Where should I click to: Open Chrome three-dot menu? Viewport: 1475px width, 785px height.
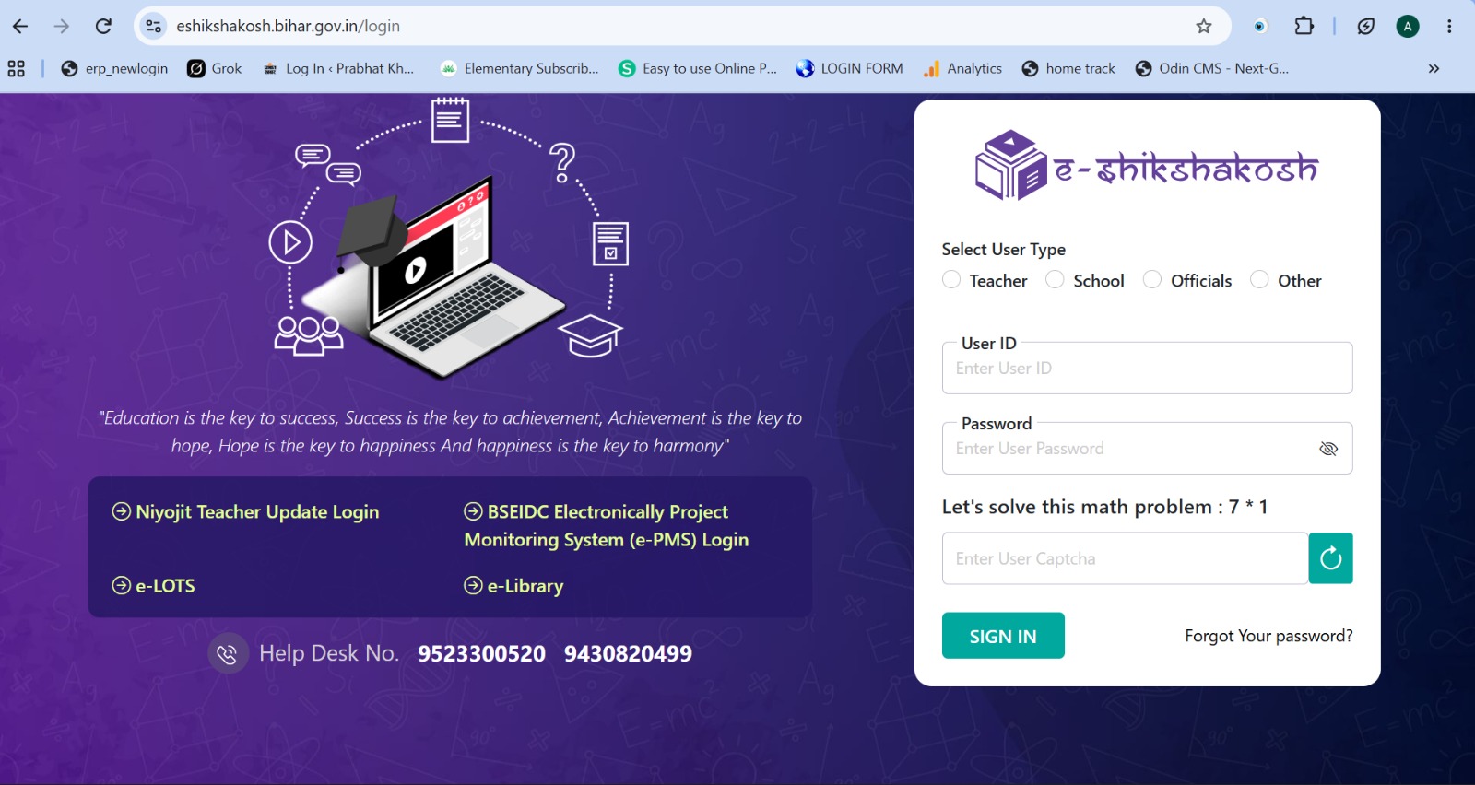(1449, 26)
